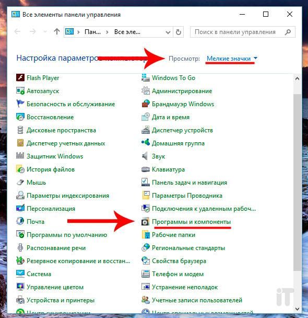Click the scrollbar down arrow
The height and width of the screenshot is (318, 308).
(x=297, y=309)
